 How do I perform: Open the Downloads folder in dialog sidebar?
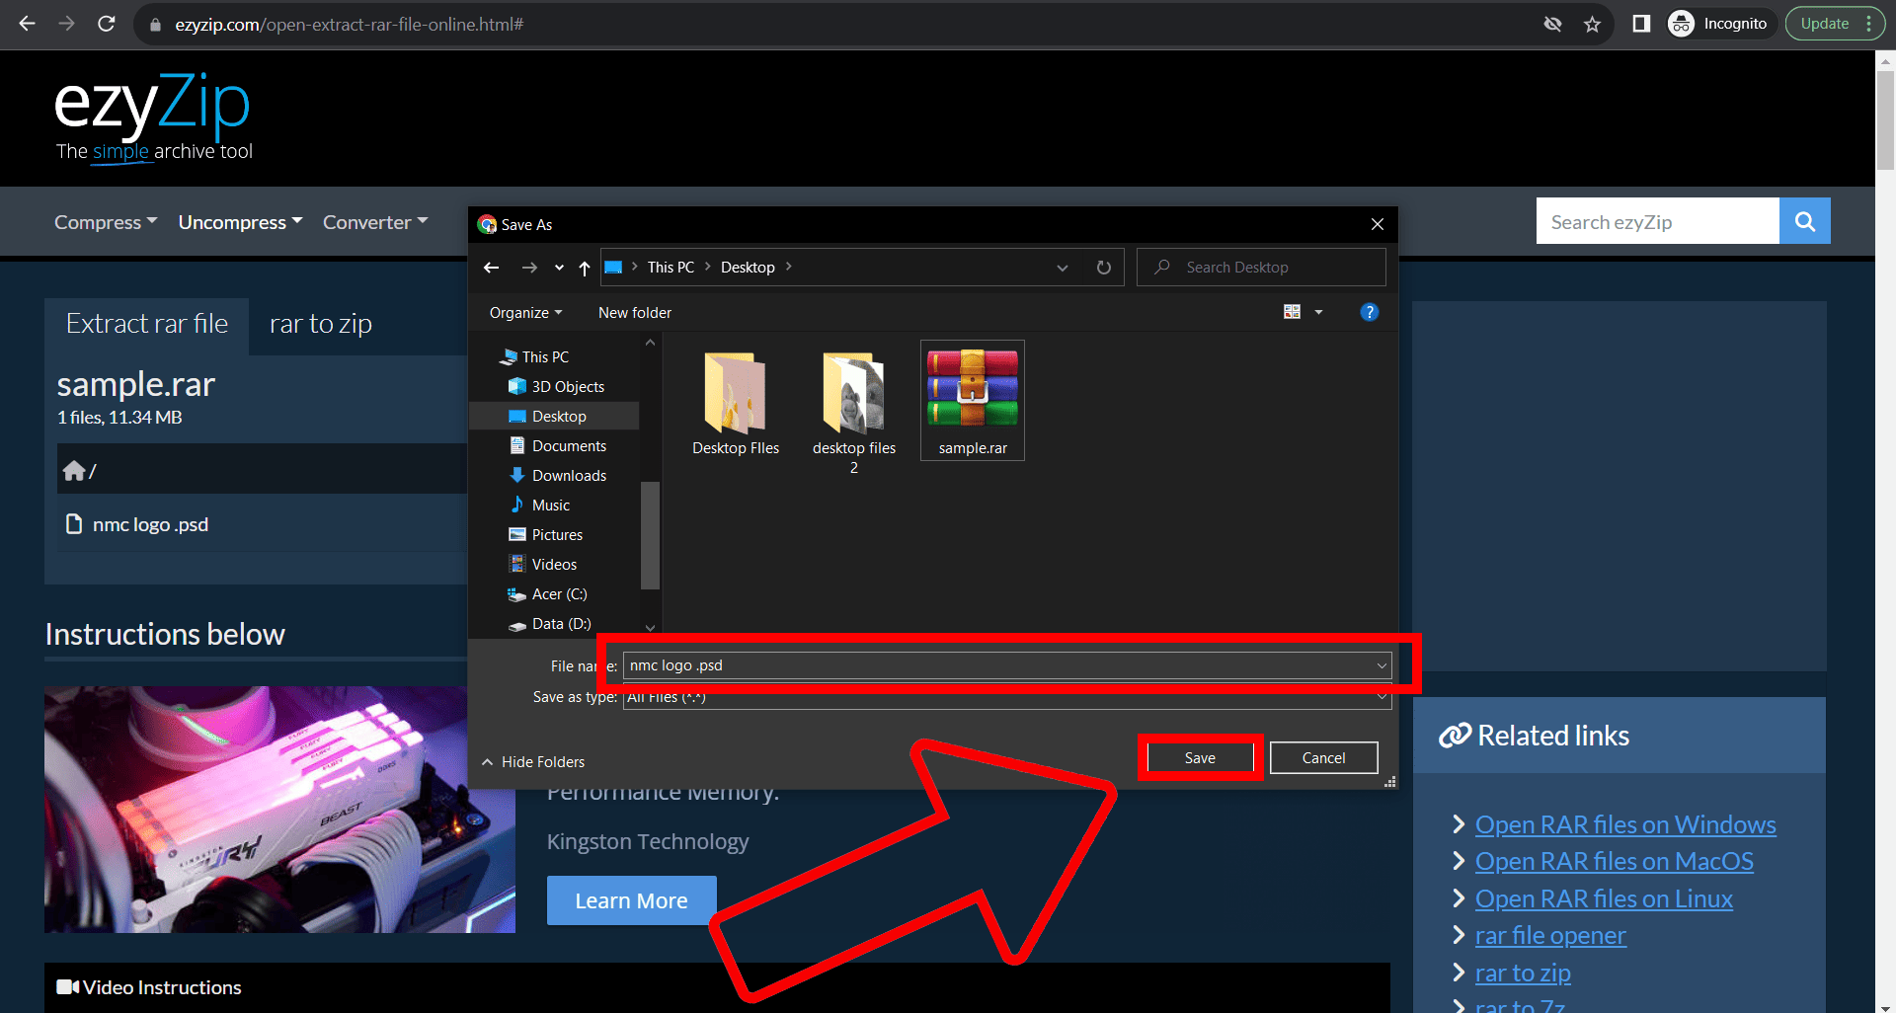tap(569, 475)
